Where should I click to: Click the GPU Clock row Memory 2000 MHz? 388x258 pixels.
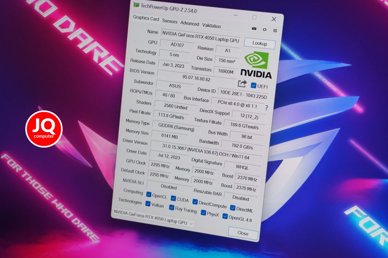pyautogui.click(x=204, y=172)
